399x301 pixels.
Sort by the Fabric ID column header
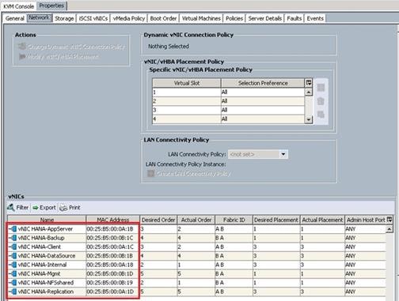tap(234, 220)
